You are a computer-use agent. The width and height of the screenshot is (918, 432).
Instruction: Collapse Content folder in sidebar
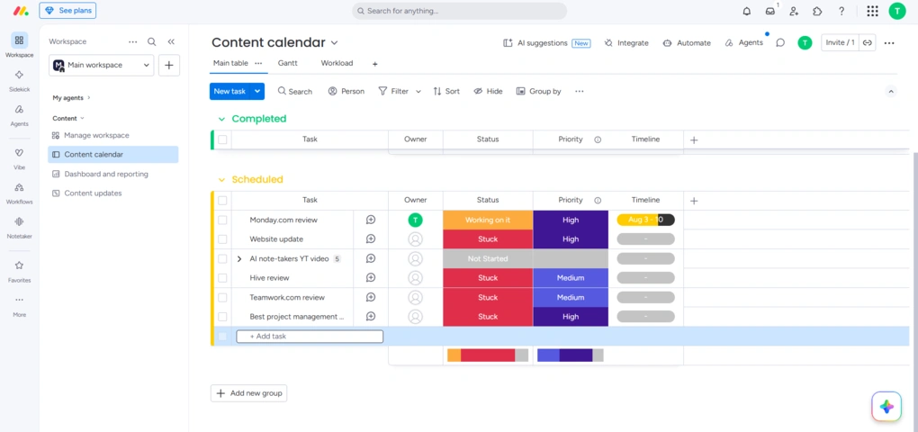[x=67, y=118]
